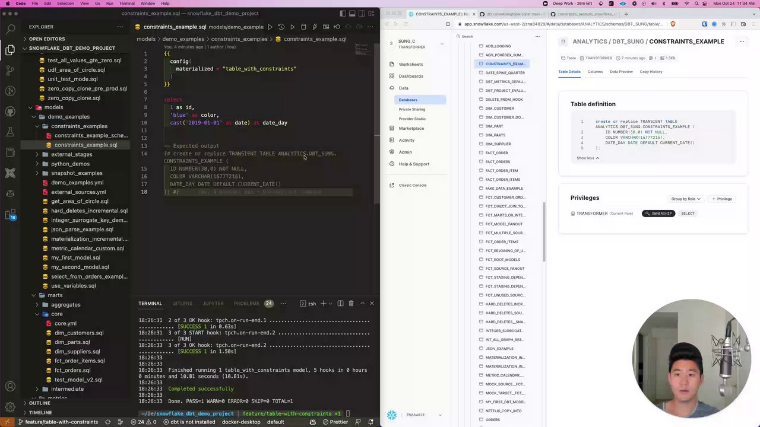
Task: Open the Brave Shields icon in address bar
Action: tap(673, 24)
